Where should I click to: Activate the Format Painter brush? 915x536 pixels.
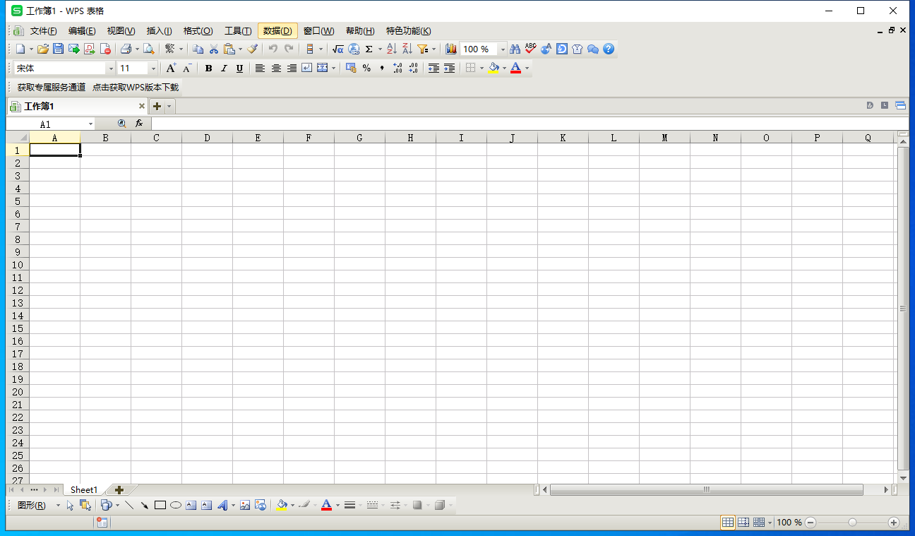(x=252, y=49)
